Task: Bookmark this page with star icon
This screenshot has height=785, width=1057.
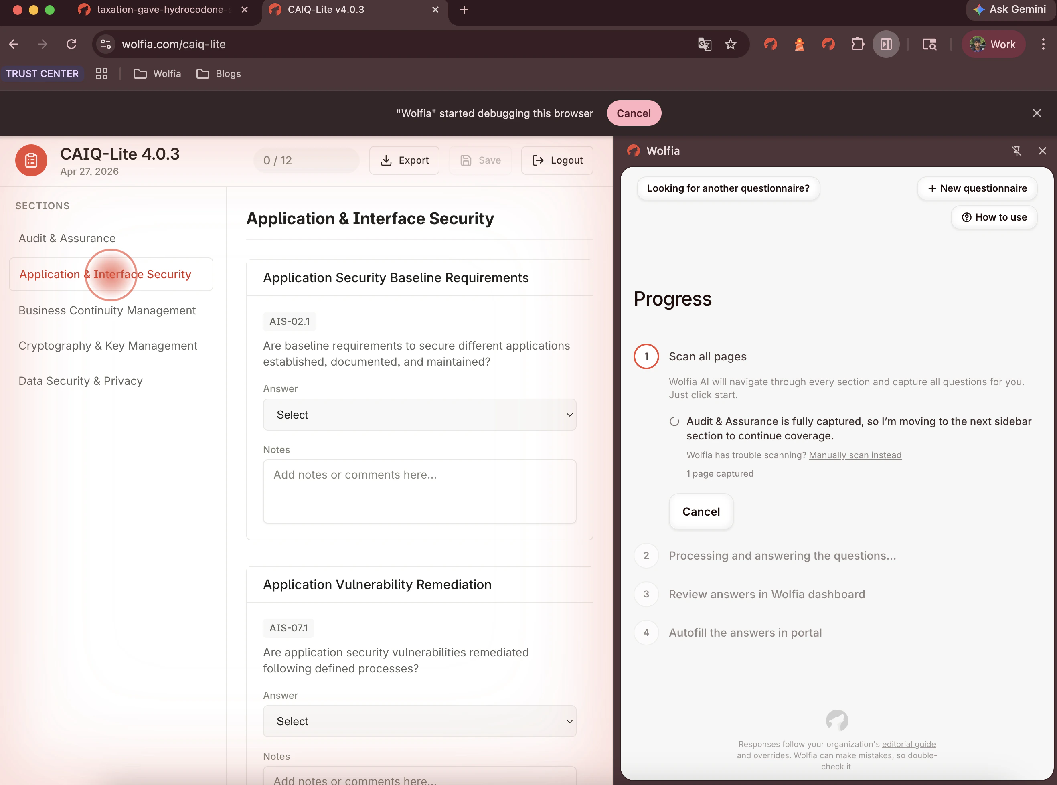Action: click(x=731, y=44)
